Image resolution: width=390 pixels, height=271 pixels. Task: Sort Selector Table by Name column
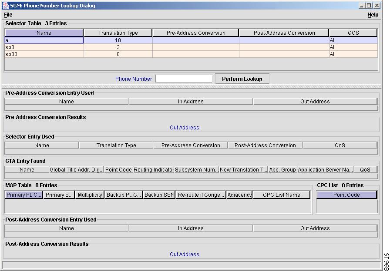tap(44, 33)
